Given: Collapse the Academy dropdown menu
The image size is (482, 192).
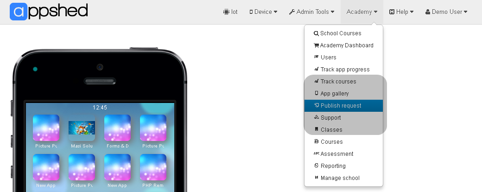Looking at the screenshot, I should pos(362,12).
